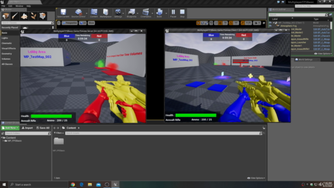Open the Cinematics dropdown arrow

click(152, 14)
